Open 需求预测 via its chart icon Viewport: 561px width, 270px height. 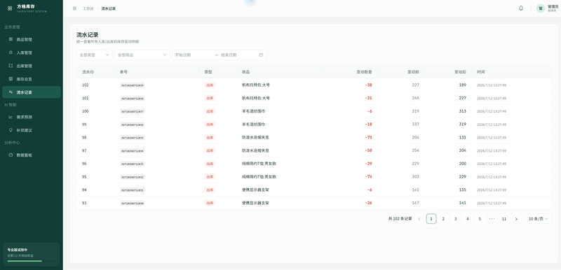(11, 117)
